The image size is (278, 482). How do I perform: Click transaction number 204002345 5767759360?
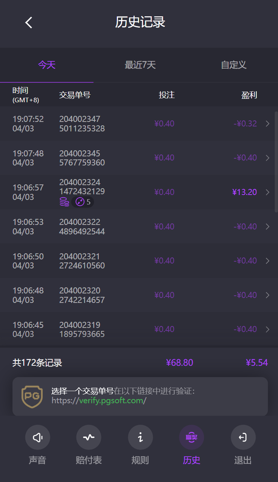82,158
